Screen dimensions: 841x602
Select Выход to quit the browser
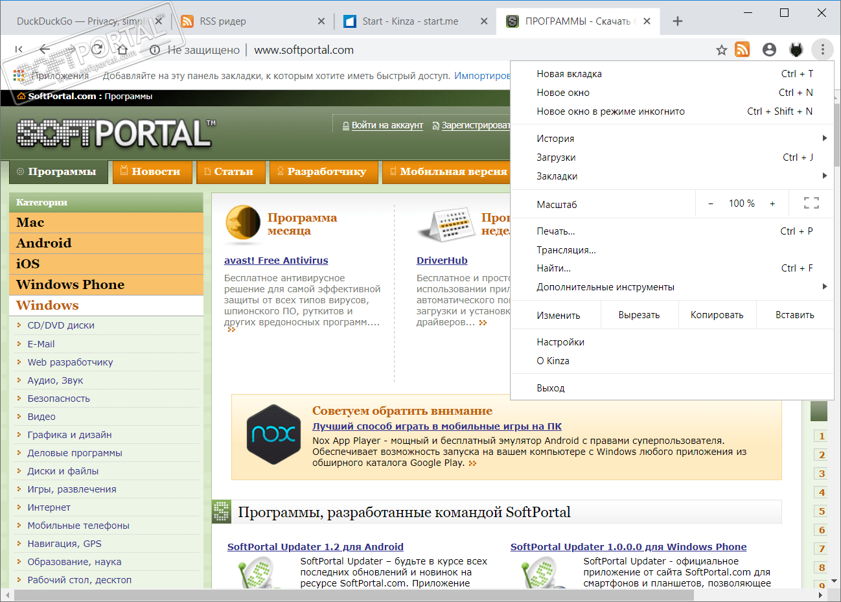click(672, 388)
